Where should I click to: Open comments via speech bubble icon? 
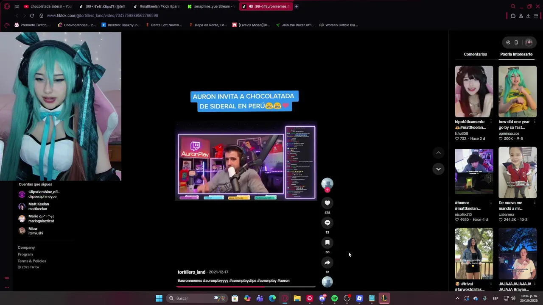pos(327,223)
